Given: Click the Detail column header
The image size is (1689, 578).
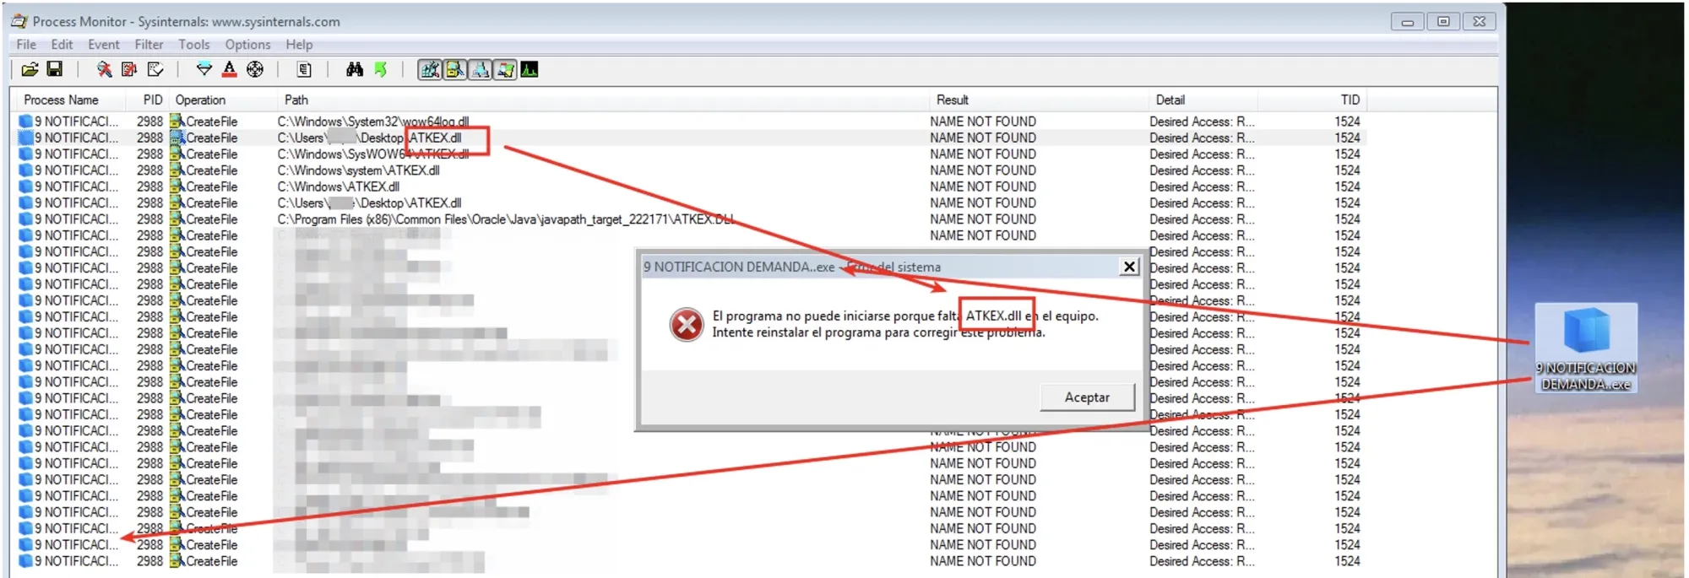Looking at the screenshot, I should pos(1203,100).
